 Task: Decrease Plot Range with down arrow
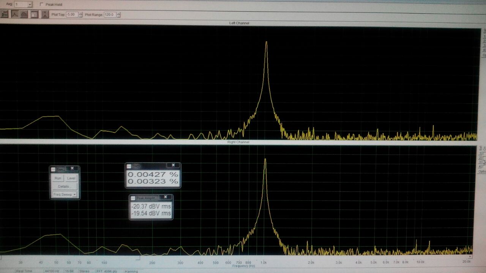pos(118,16)
